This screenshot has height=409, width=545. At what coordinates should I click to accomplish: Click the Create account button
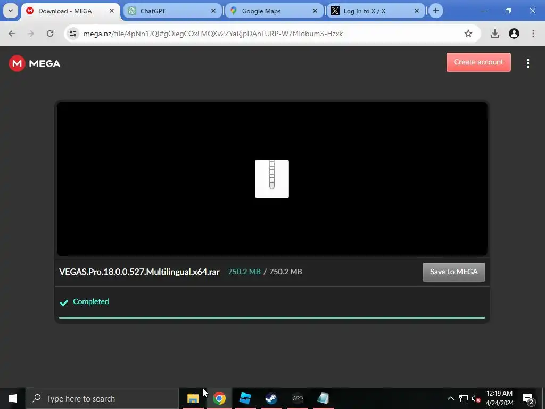(x=478, y=62)
